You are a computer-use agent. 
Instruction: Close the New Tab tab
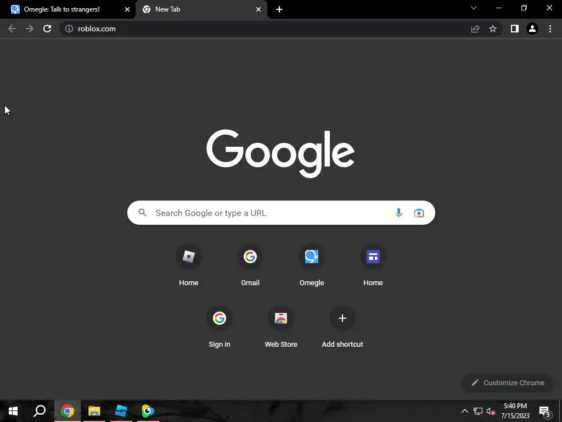pyautogui.click(x=258, y=9)
